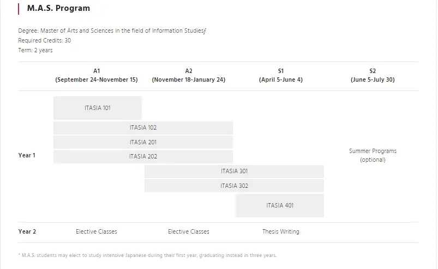Click the intensive Japanese footnote text

point(147,255)
